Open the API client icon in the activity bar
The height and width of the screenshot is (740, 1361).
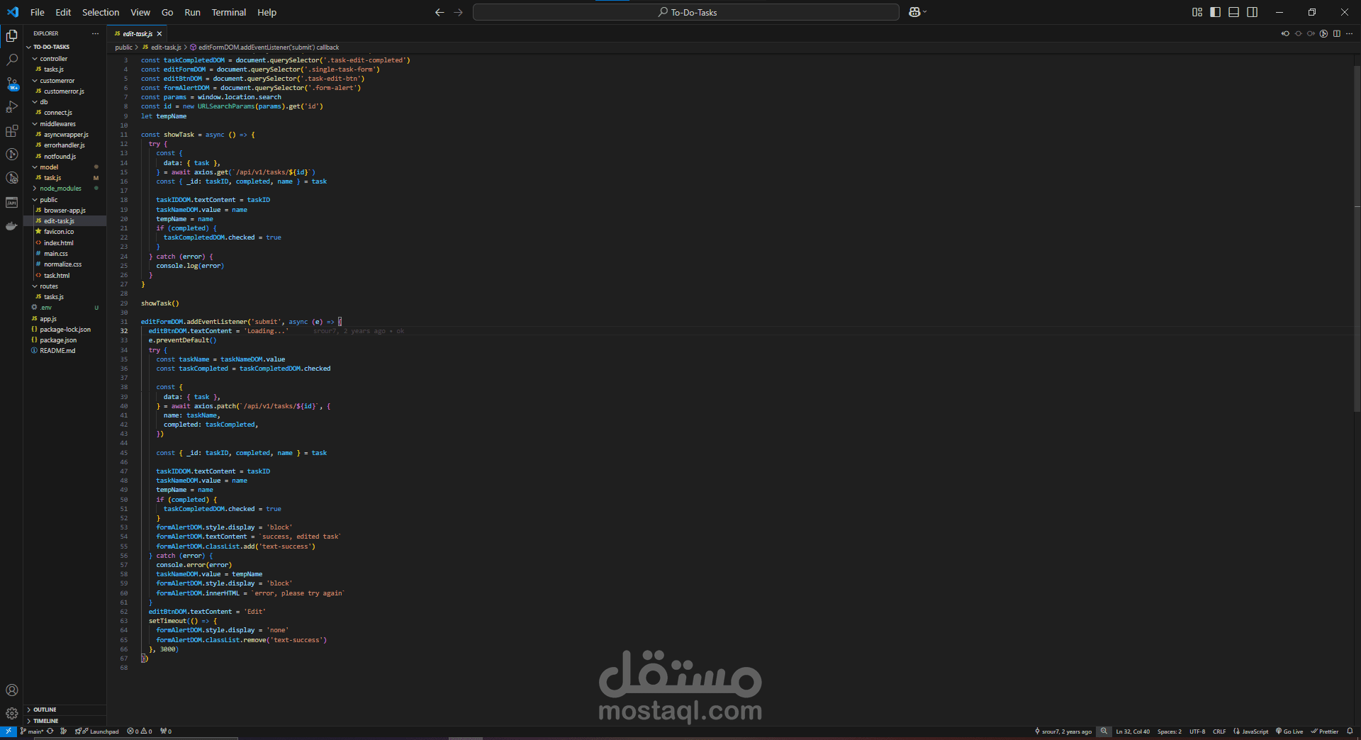click(11, 203)
